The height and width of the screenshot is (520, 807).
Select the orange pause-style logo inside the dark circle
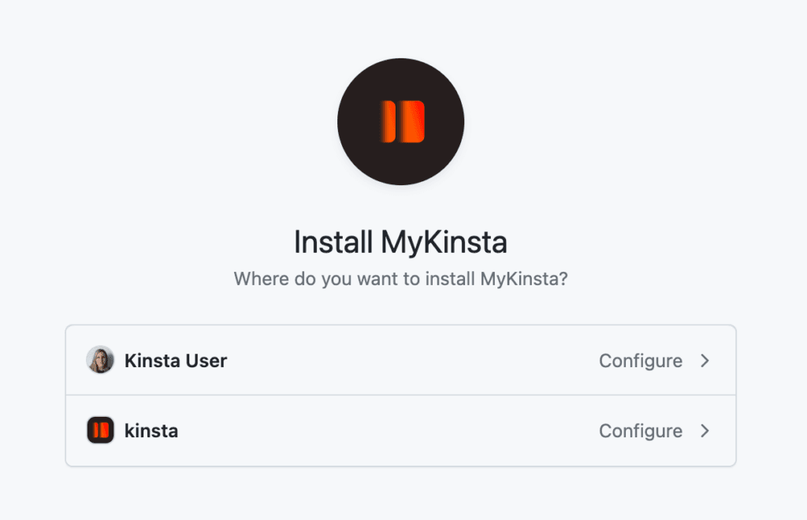click(400, 121)
